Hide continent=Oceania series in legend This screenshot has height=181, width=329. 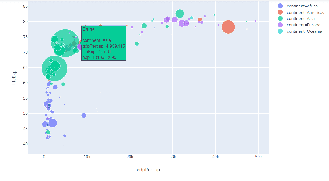point(300,31)
